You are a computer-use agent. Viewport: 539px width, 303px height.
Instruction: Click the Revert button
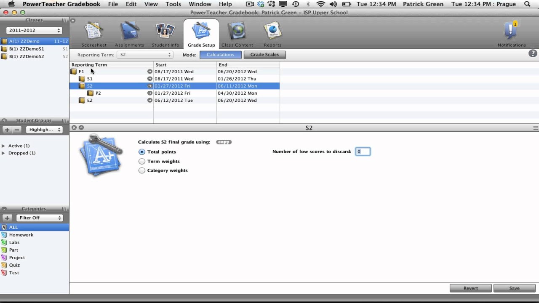[470, 288]
